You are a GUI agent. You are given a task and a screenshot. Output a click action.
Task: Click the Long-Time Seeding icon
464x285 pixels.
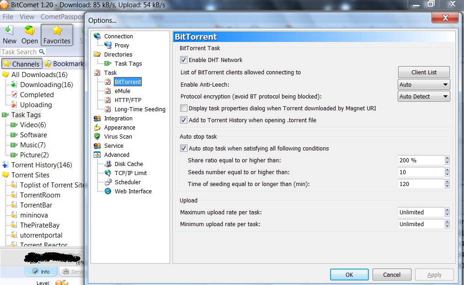[108, 109]
